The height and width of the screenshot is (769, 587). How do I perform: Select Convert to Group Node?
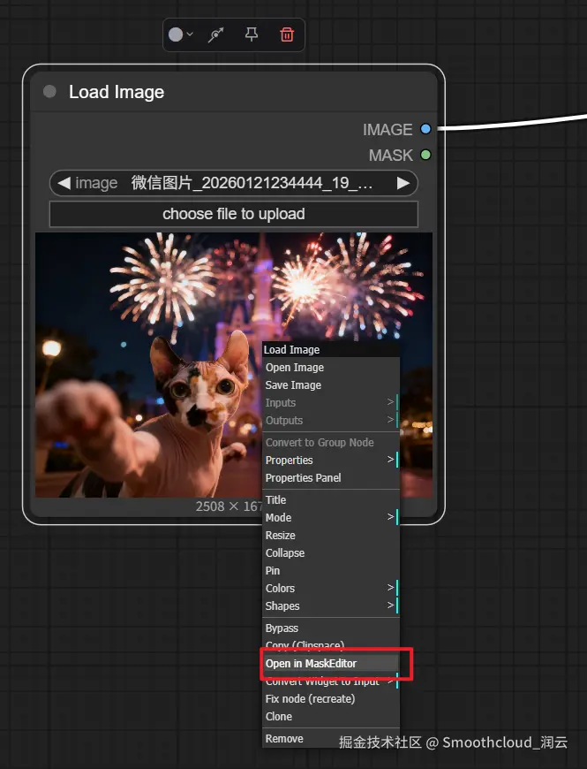(331, 442)
